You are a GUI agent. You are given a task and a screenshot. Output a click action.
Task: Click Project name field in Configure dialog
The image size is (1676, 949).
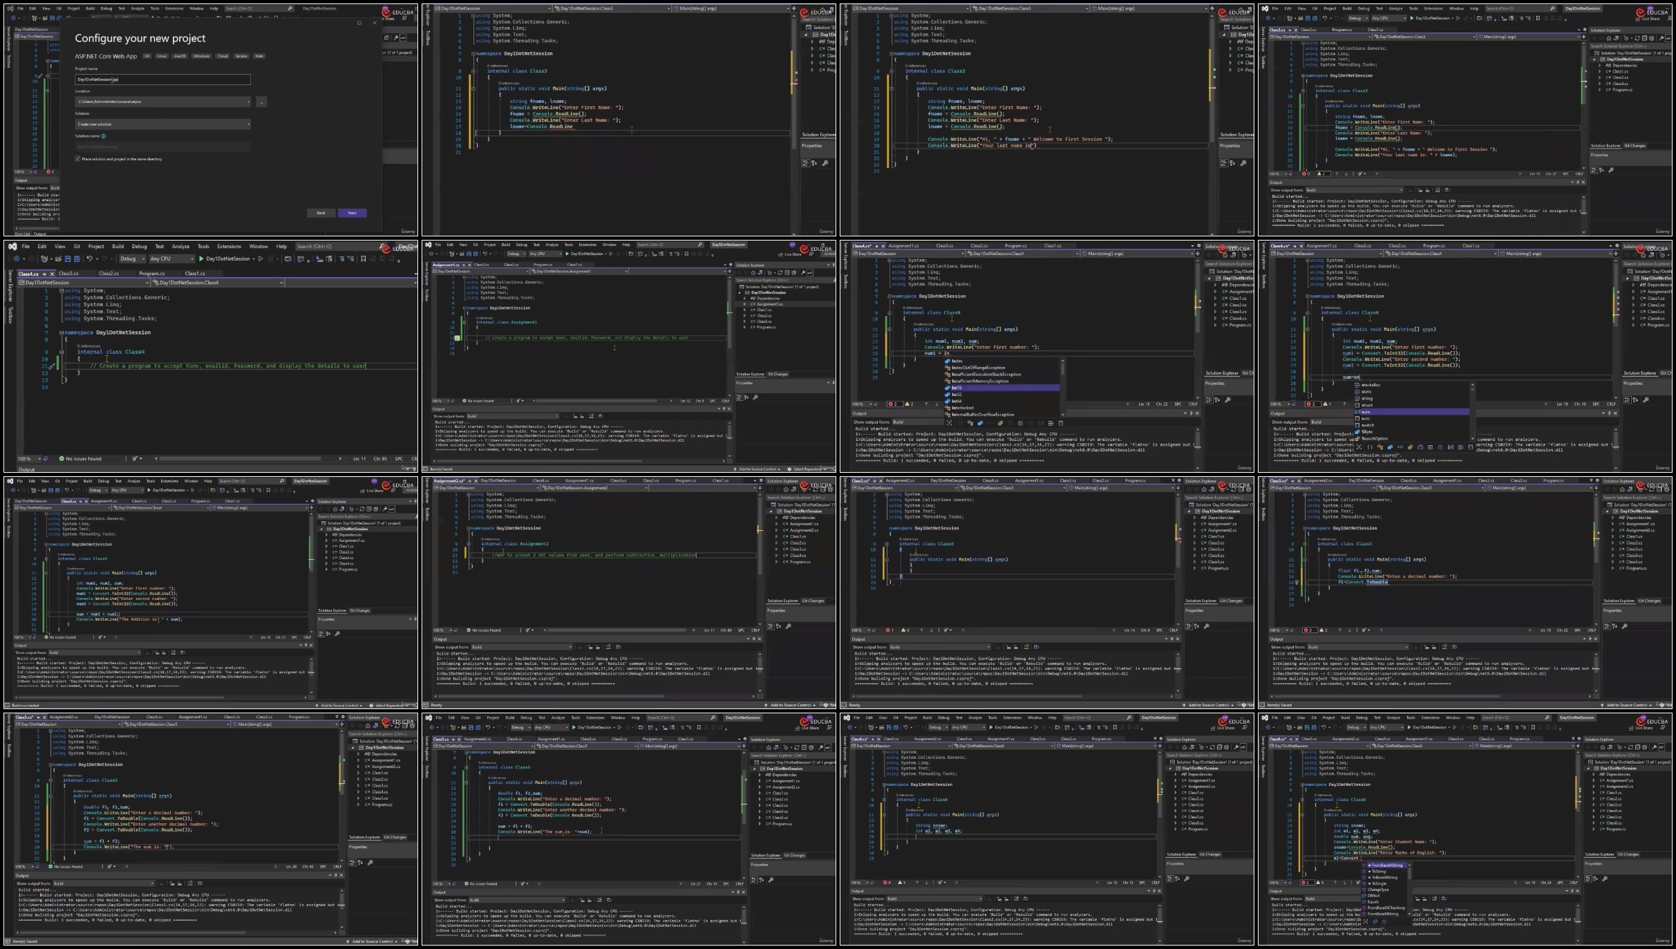(163, 79)
